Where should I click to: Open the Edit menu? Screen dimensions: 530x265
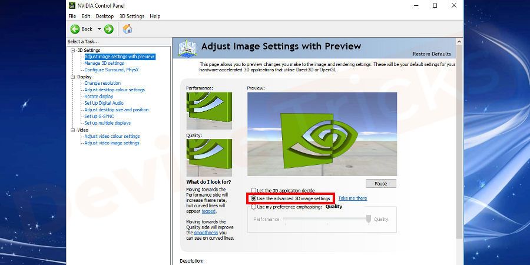pos(86,16)
